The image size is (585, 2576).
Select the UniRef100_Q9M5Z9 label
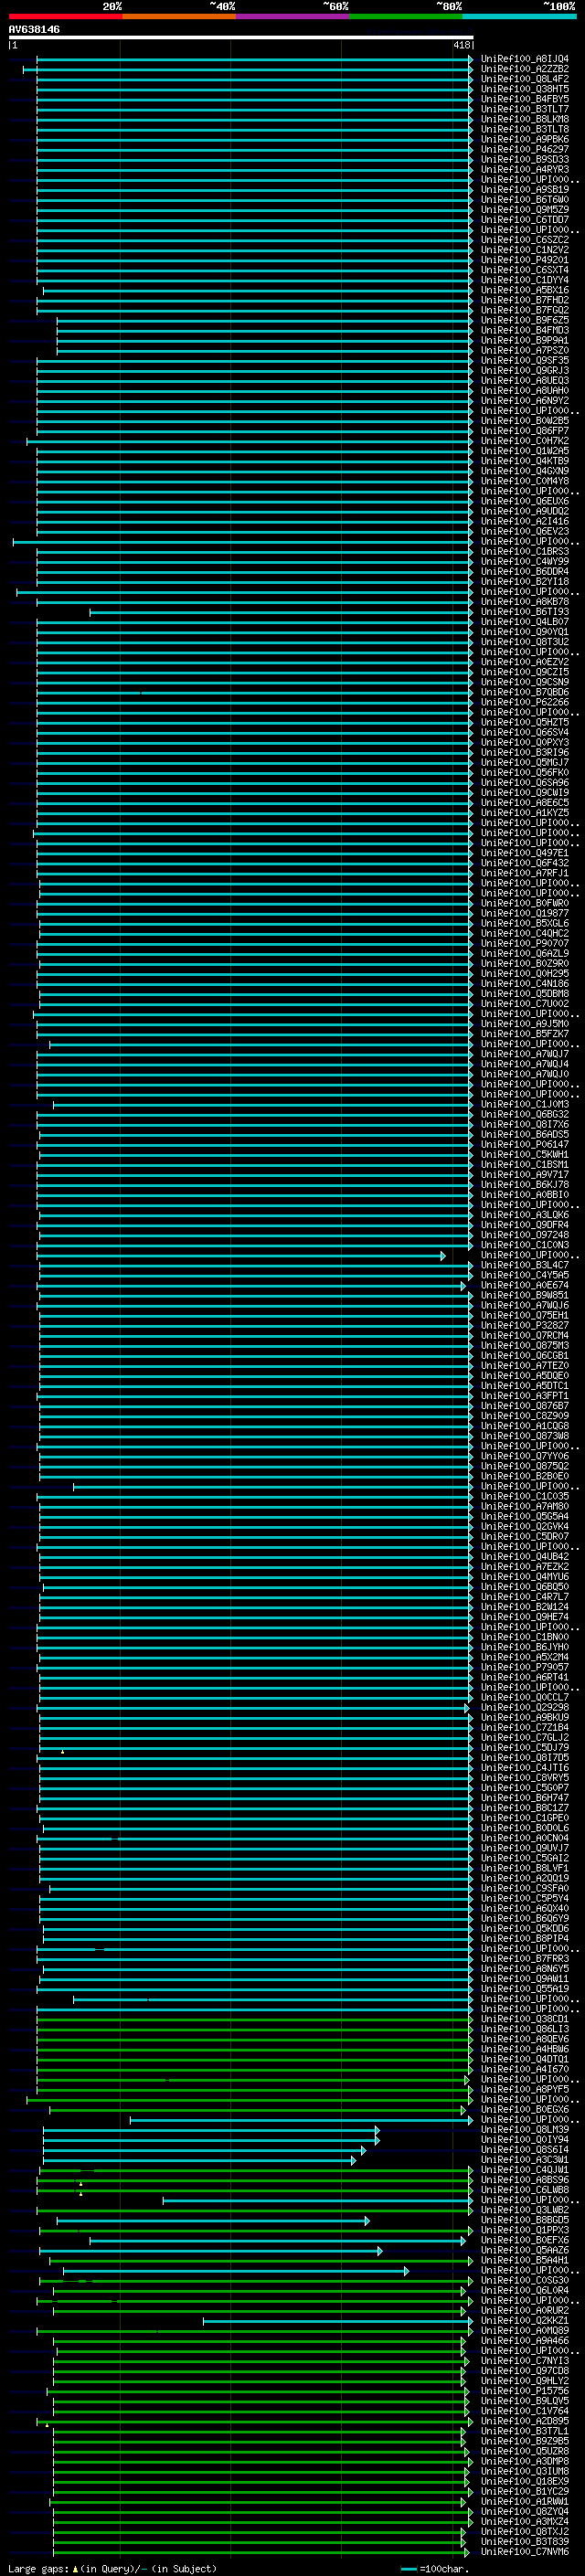pos(524,210)
